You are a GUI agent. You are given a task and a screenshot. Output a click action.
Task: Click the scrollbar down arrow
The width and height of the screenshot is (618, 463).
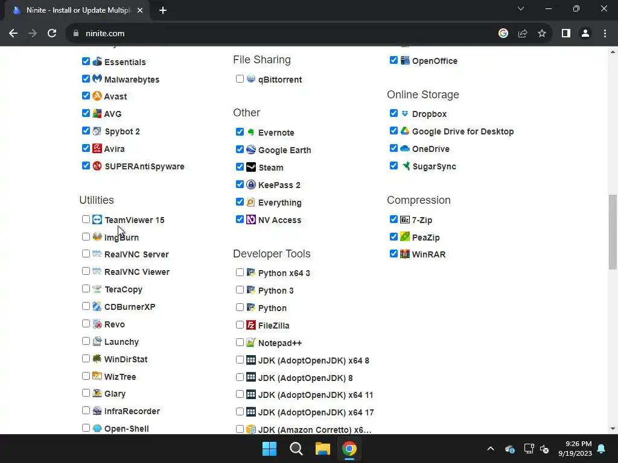click(613, 429)
